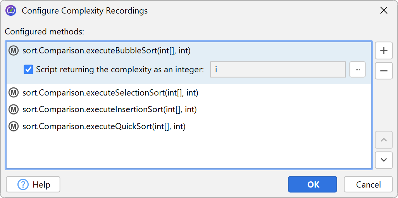The width and height of the screenshot is (398, 198).
Task: Select the executeInsertionSort method entry
Action: coord(110,109)
